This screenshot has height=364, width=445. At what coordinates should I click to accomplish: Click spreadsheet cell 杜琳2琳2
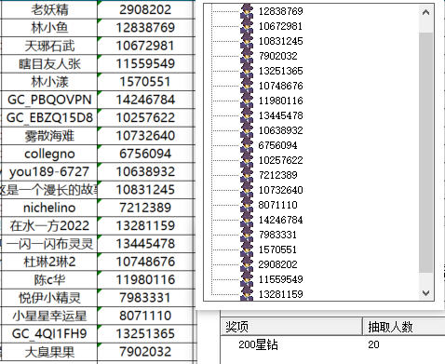(49, 262)
